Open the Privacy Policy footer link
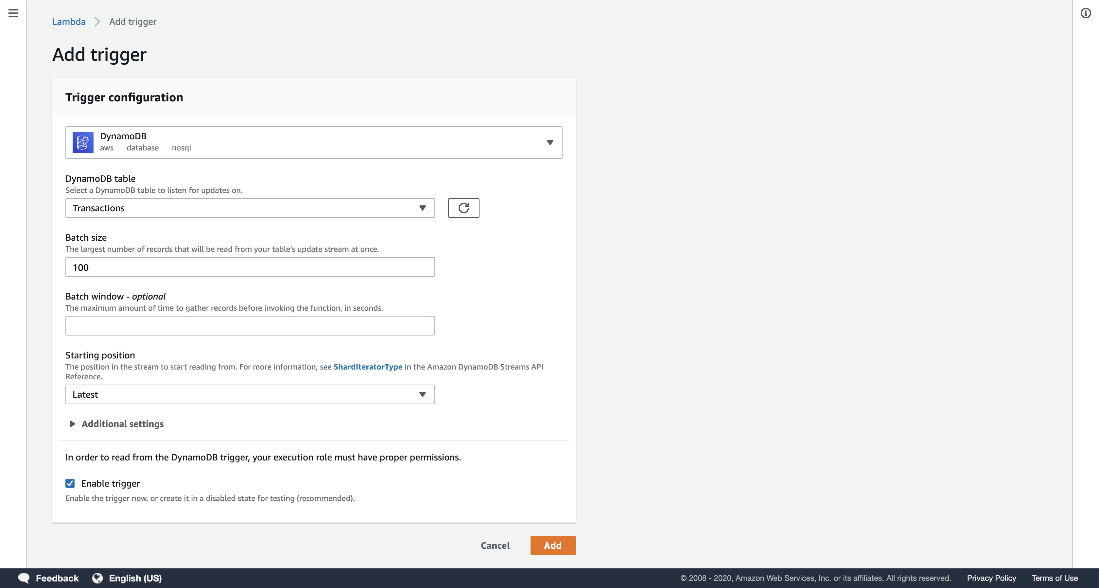The image size is (1099, 588). 991,578
